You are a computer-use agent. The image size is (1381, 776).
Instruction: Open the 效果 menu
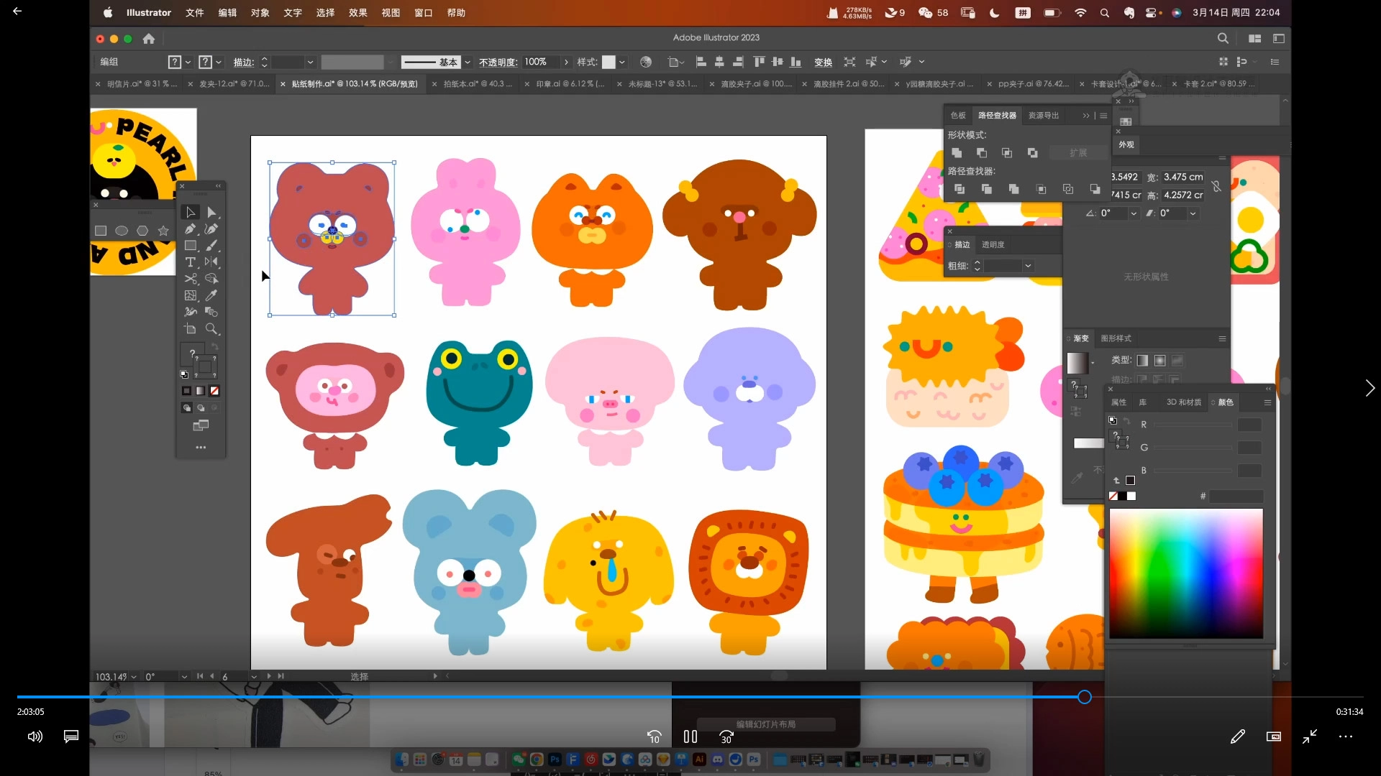click(x=357, y=13)
